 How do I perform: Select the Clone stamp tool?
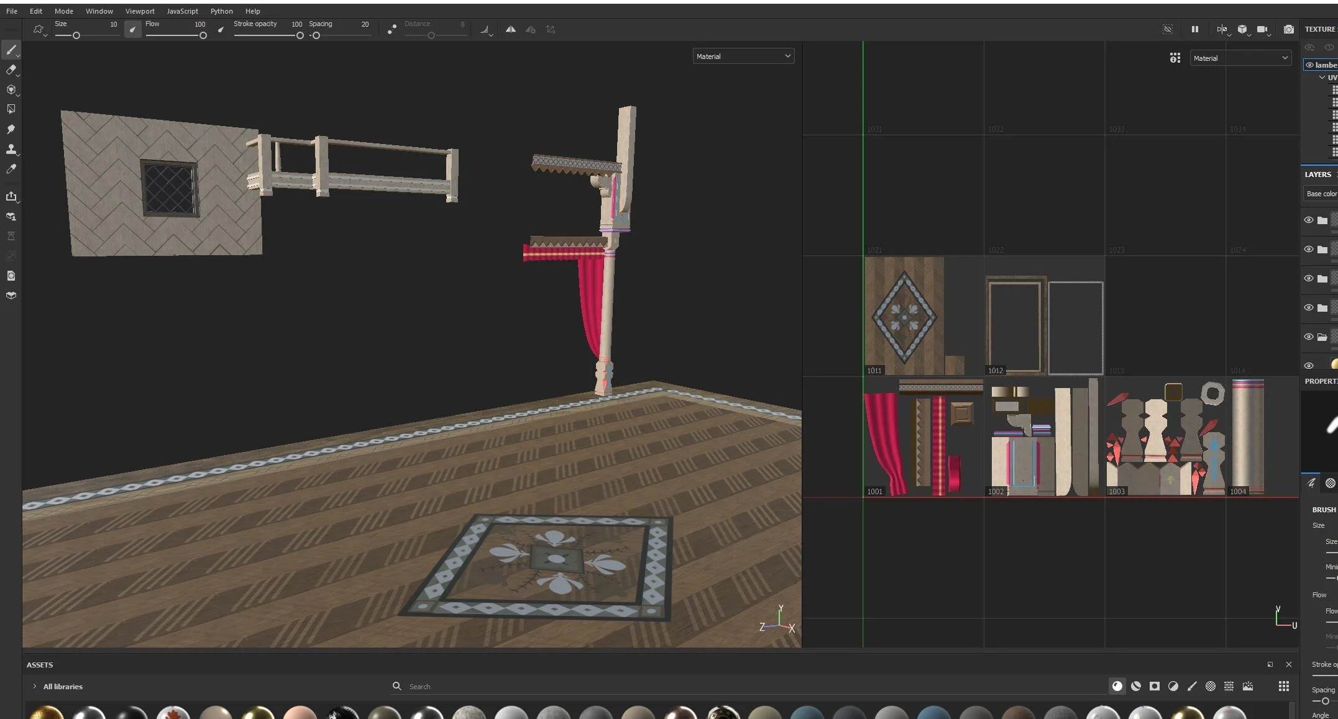(x=11, y=149)
